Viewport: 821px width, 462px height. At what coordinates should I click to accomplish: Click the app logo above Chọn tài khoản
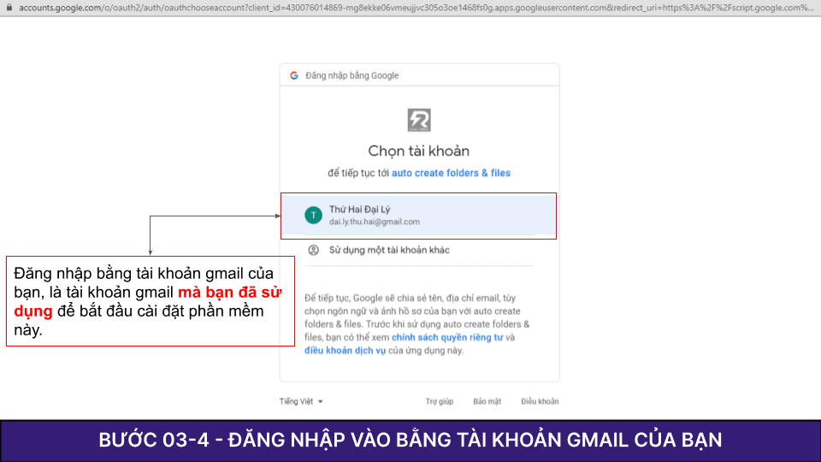pyautogui.click(x=418, y=120)
